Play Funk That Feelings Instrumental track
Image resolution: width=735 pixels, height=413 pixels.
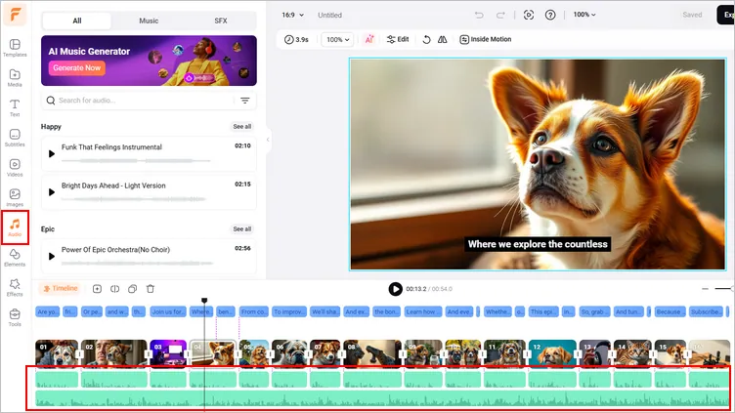pos(52,153)
